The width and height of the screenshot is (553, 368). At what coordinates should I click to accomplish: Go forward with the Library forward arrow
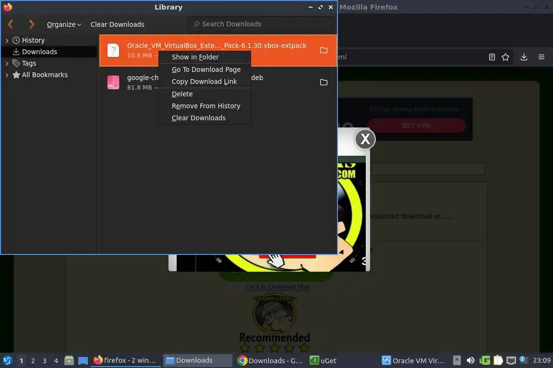31,24
